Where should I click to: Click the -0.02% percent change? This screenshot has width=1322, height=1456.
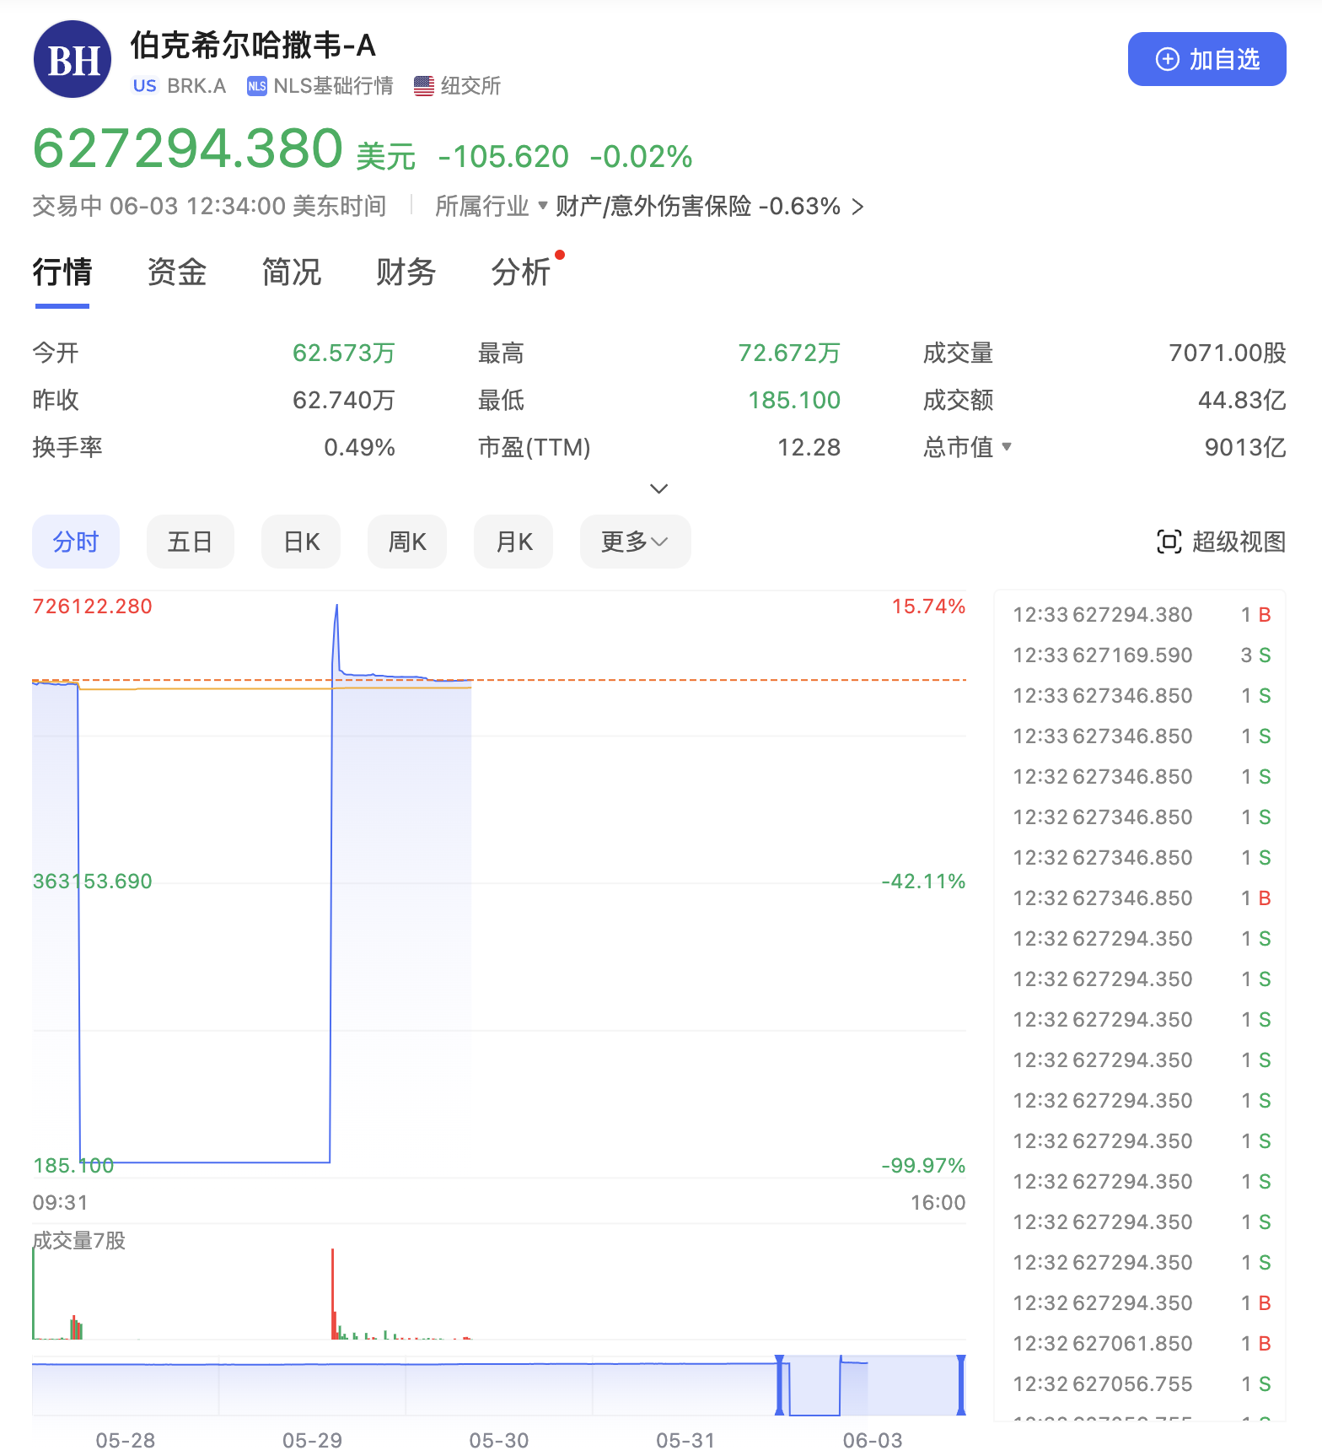(641, 157)
